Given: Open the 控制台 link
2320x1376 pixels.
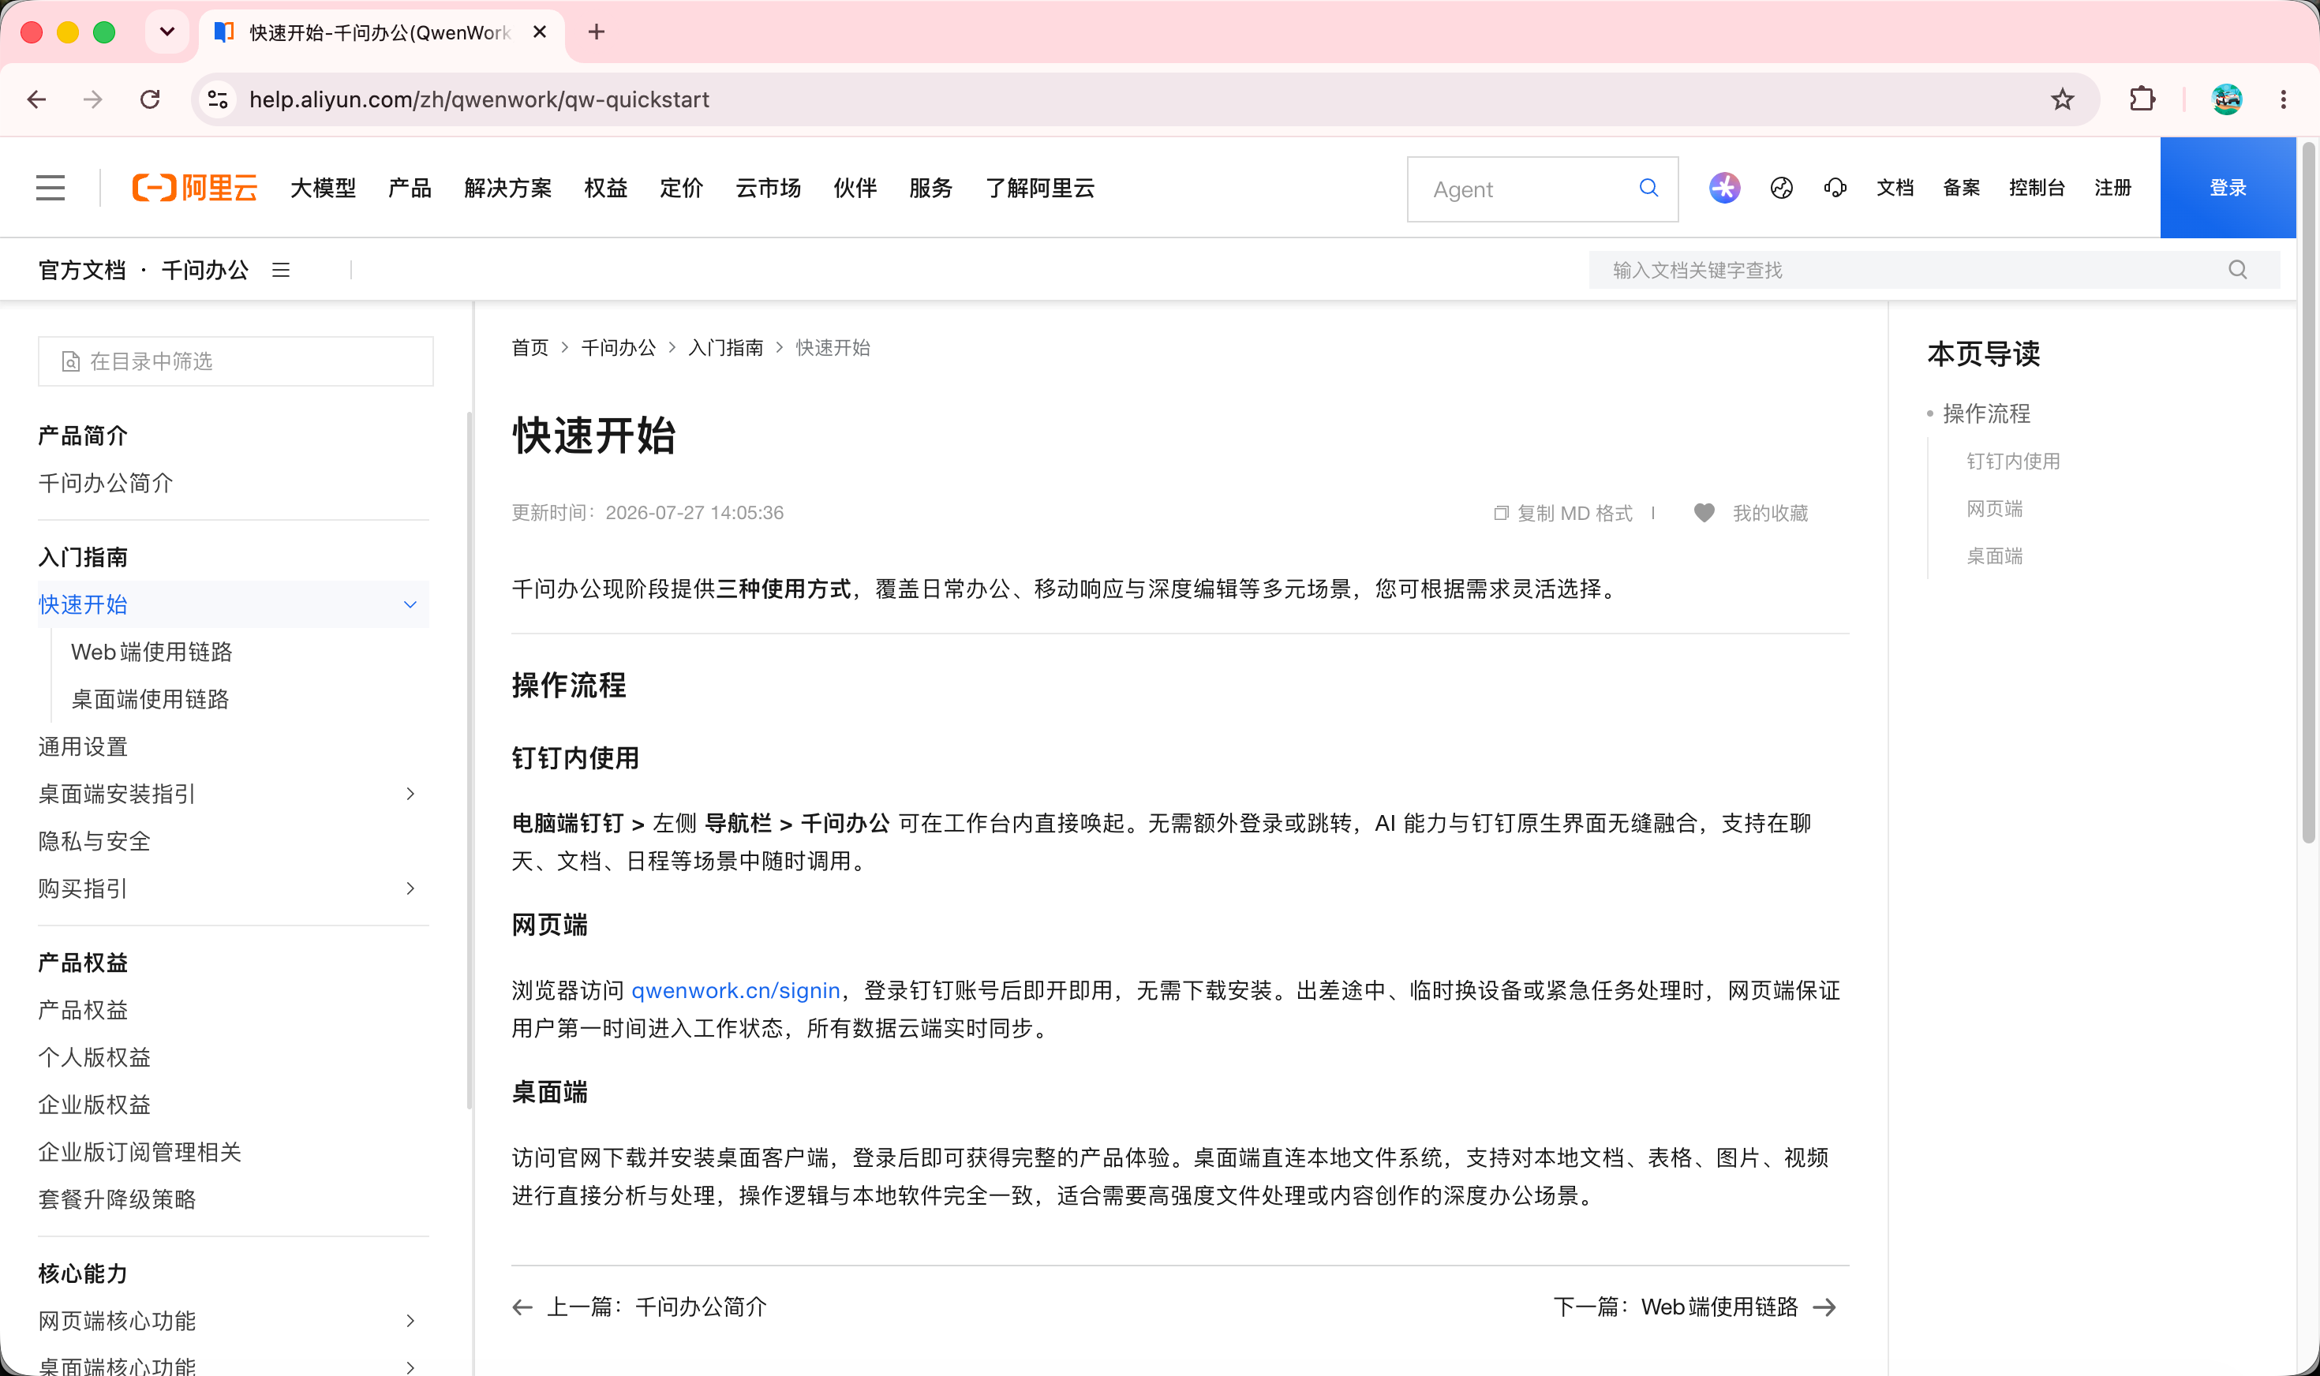Looking at the screenshot, I should pyautogui.click(x=2036, y=189).
